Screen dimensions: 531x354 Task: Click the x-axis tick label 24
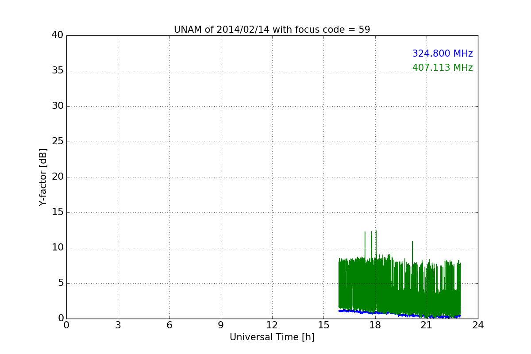[478, 325]
